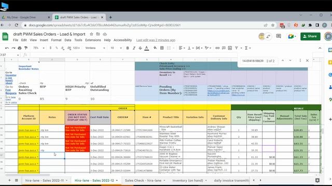Open the Data menu
Image resolution: width=332 pixels, height=186 pixels.
(x=68, y=40)
